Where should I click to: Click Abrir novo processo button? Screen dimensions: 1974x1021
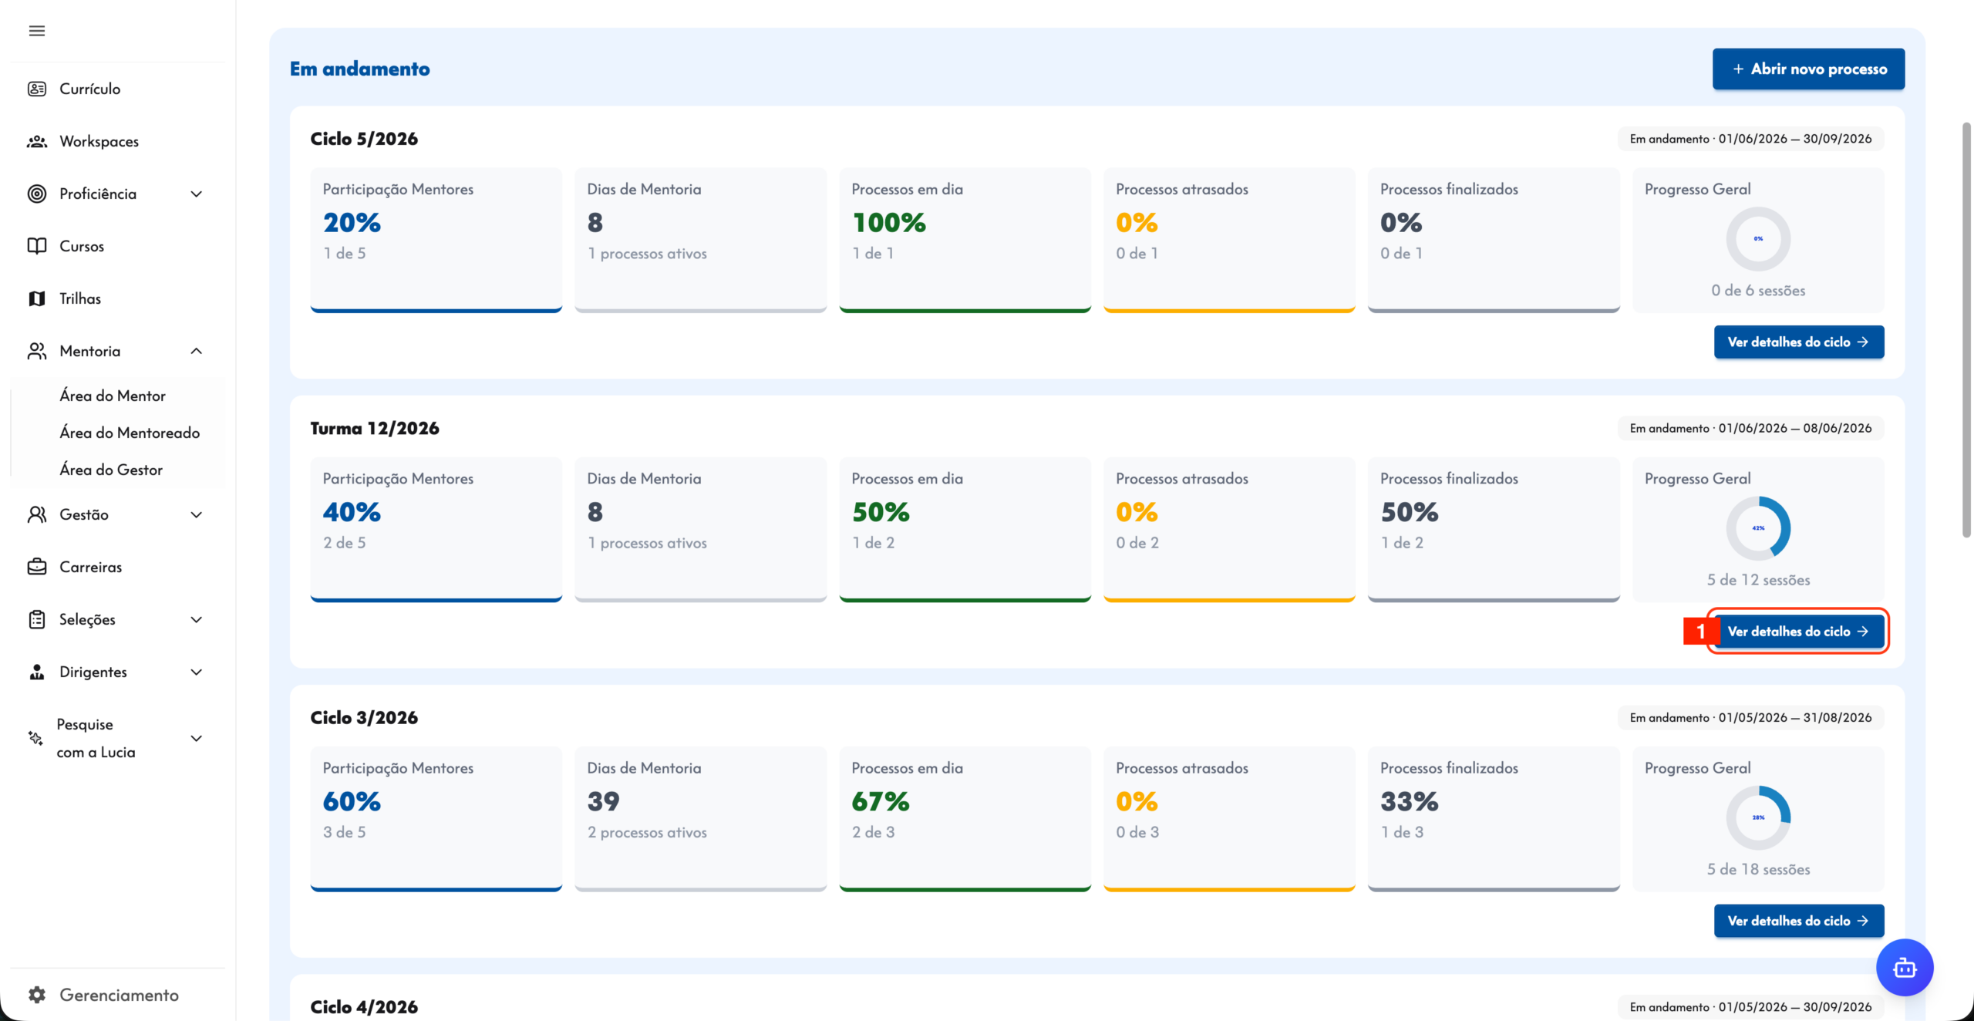pos(1808,69)
